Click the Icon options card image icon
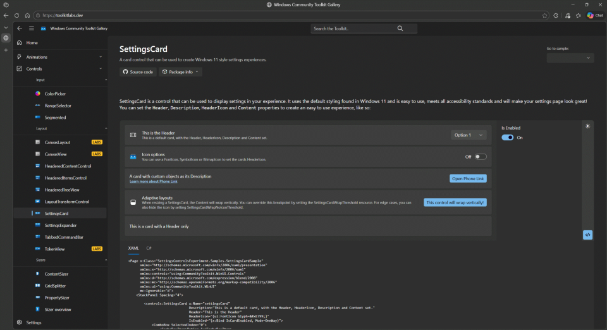 click(x=133, y=157)
